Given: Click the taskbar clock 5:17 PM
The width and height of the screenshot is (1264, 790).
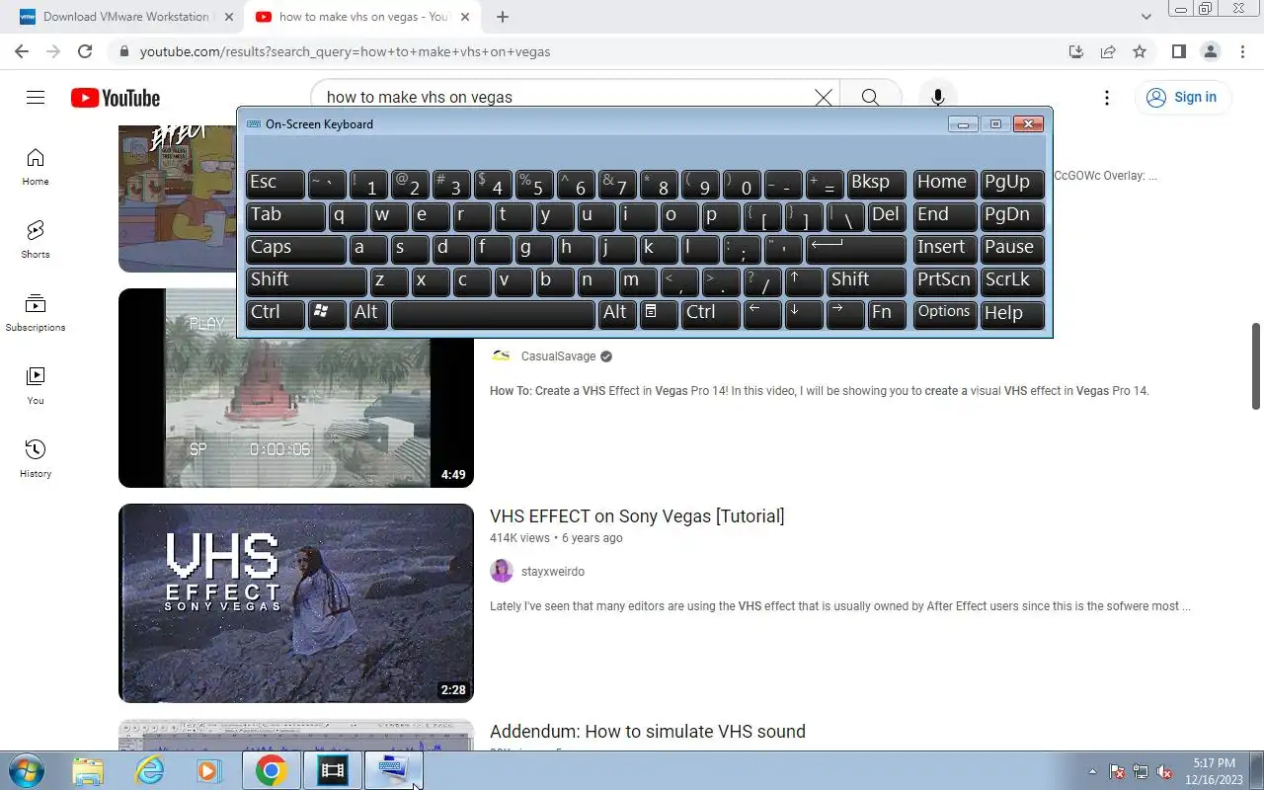Looking at the screenshot, I should coord(1214,771).
